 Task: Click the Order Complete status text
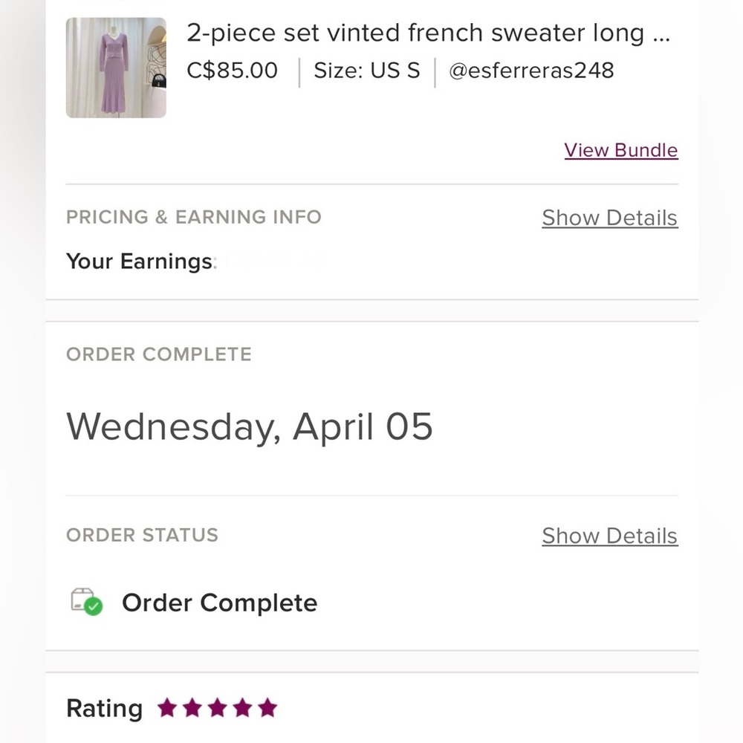[219, 603]
